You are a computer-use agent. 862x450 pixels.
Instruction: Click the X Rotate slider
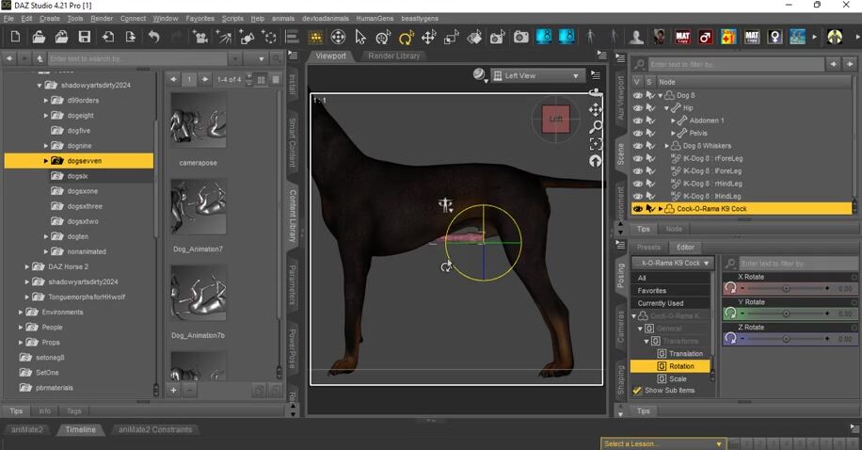(784, 288)
